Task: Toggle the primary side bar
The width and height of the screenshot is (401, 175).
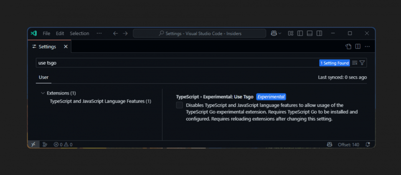Action: 300,33
